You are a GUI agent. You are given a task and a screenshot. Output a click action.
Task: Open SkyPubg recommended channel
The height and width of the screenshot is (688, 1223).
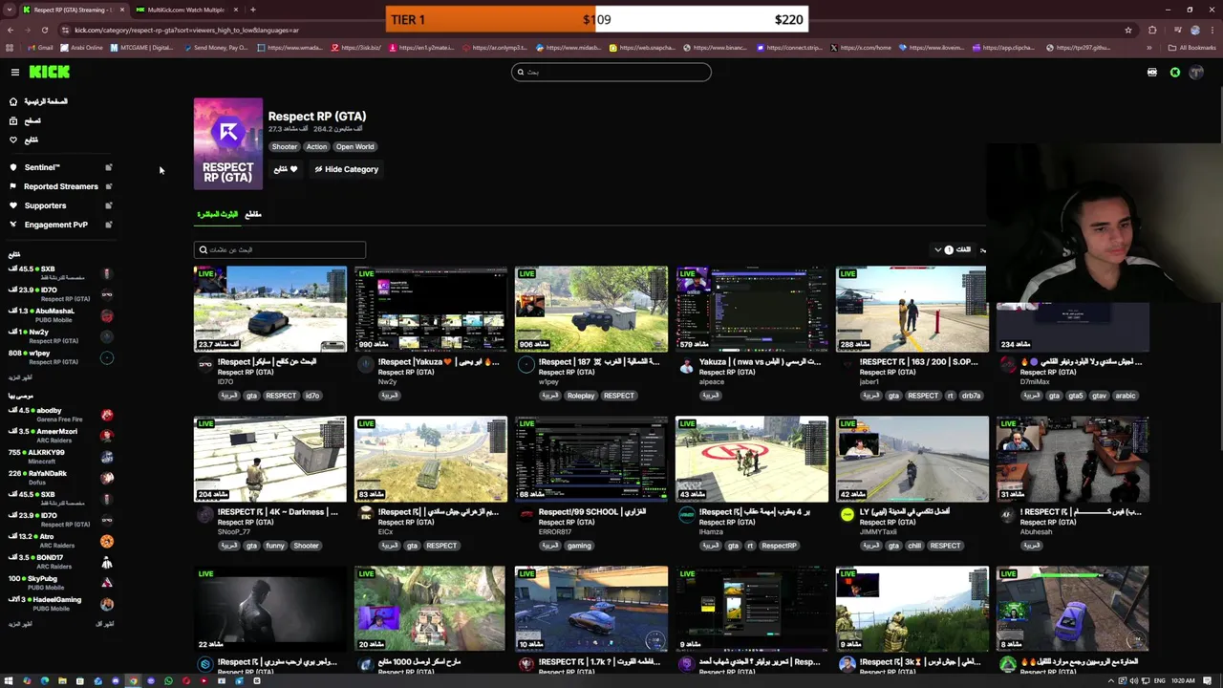point(60,583)
